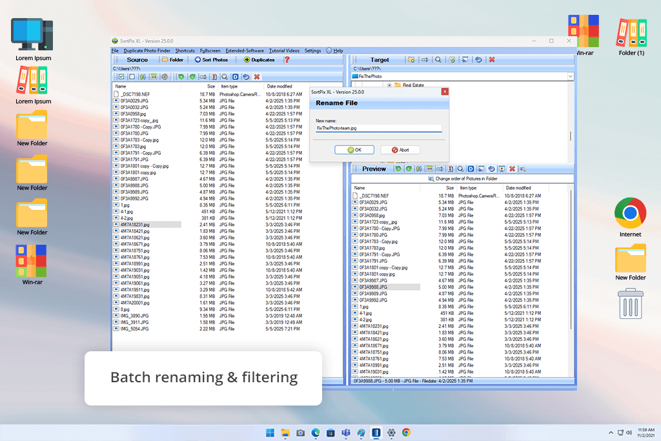Click the New name input field
The width and height of the screenshot is (661, 441).
(x=378, y=128)
